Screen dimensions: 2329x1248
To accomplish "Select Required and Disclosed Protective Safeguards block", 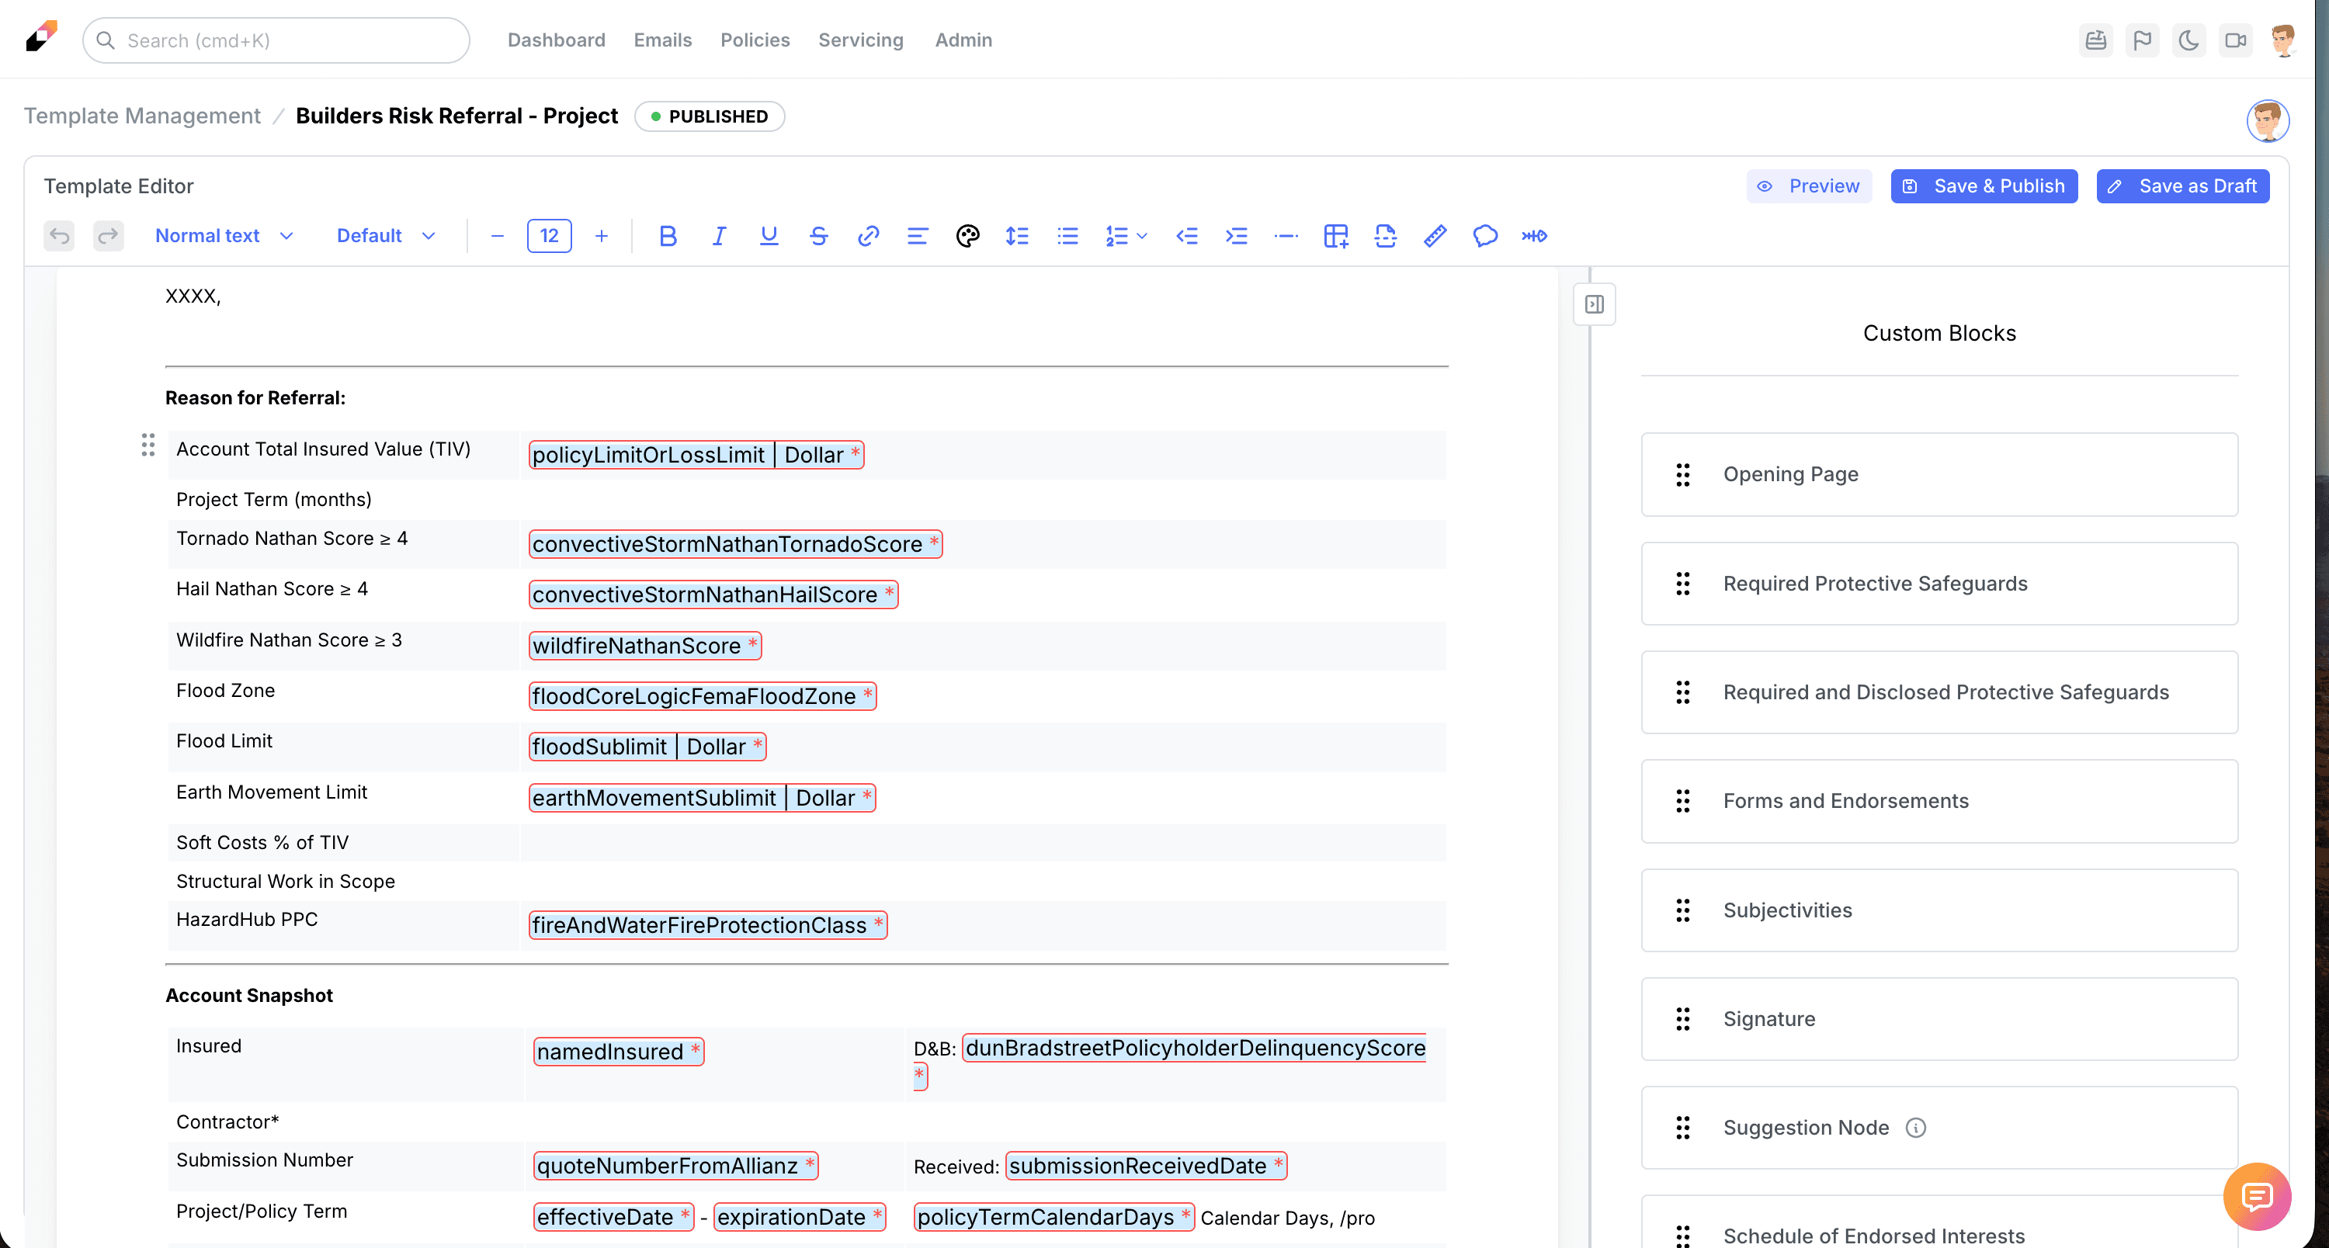I will tap(1939, 692).
